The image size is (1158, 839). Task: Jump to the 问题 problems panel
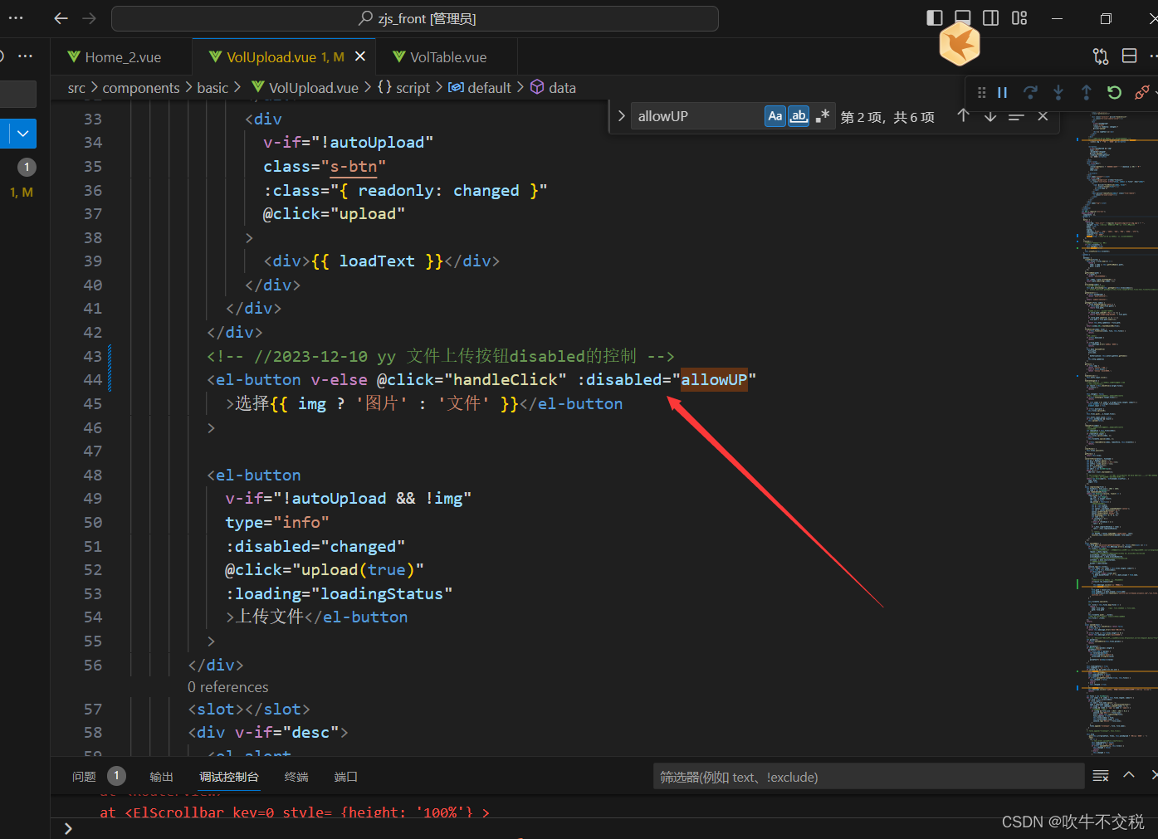83,777
